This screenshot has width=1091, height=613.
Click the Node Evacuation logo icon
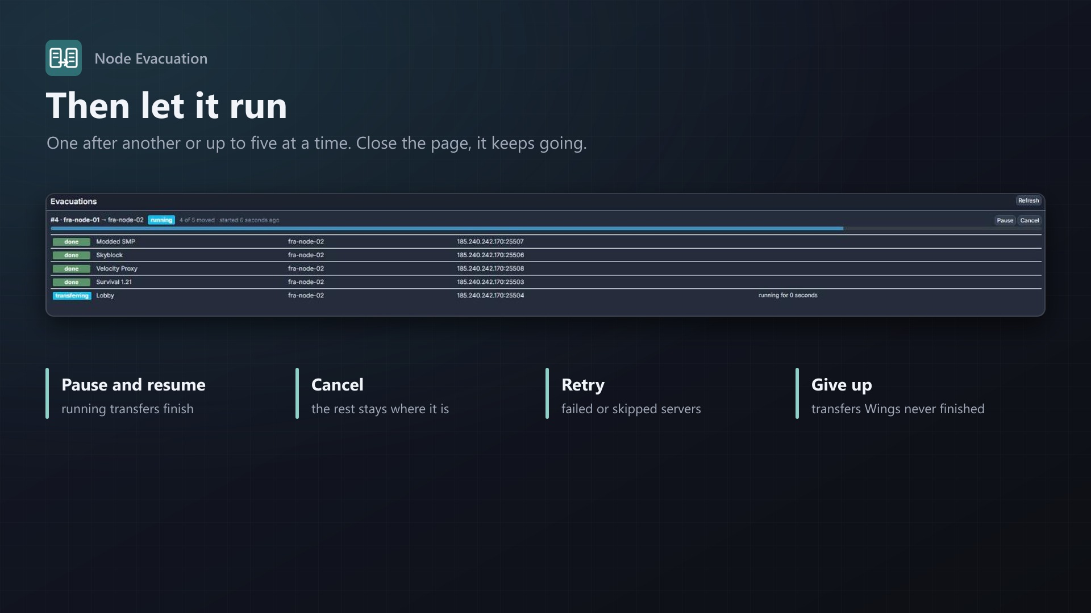click(x=64, y=58)
